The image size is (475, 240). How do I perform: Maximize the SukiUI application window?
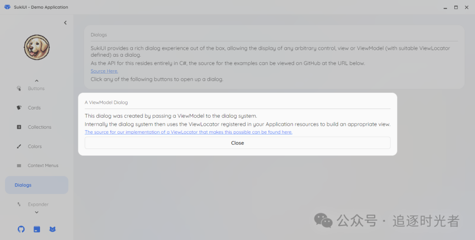click(x=456, y=7)
